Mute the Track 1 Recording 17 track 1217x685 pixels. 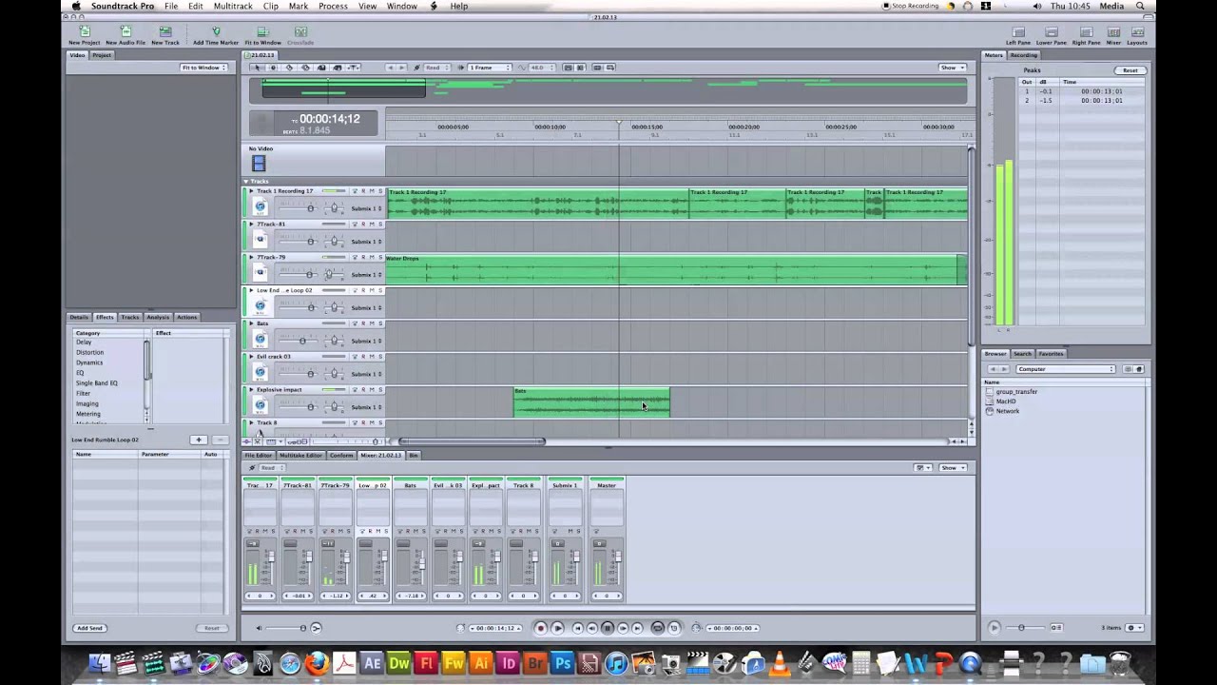click(371, 191)
